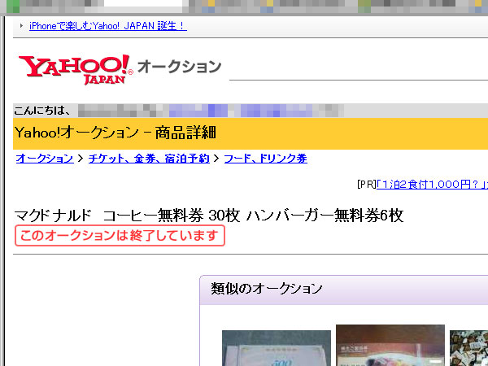The image size is (488, 366).
Task: Open チケット、金券、宿泊予約 category link
Action: point(149,159)
